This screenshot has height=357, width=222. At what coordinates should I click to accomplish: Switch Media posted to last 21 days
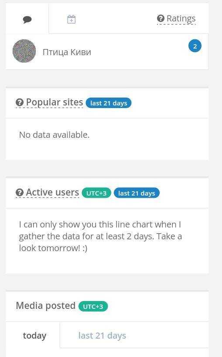coord(102,336)
